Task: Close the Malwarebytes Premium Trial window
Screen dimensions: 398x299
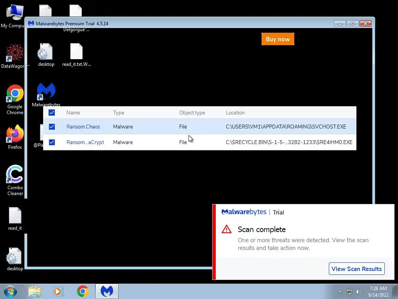Action: 365,24
